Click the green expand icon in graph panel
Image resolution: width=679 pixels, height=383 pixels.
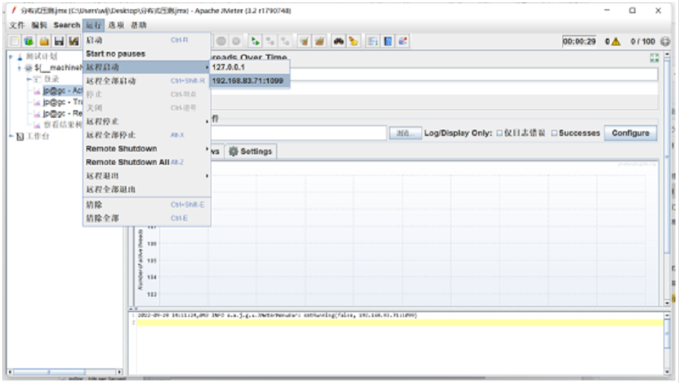click(654, 58)
